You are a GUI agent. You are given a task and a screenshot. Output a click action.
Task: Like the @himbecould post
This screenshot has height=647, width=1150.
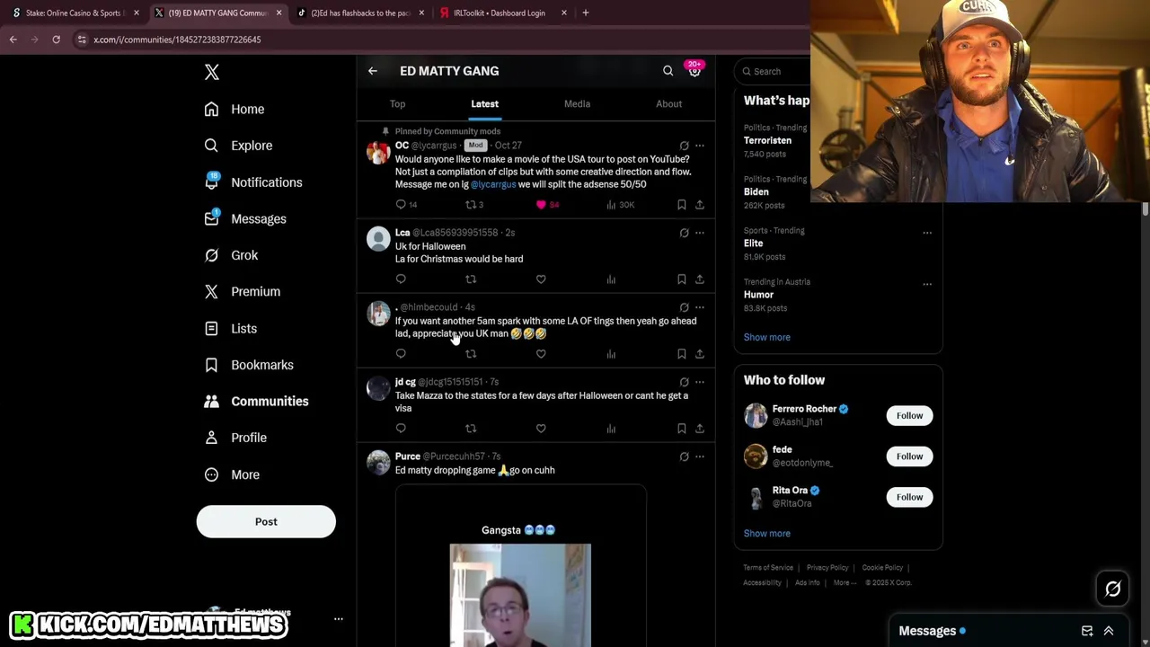tap(541, 354)
